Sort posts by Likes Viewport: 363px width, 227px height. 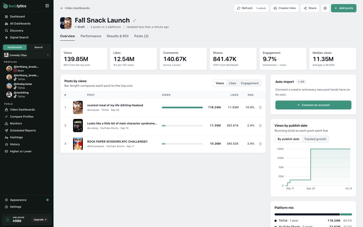pos(233,83)
